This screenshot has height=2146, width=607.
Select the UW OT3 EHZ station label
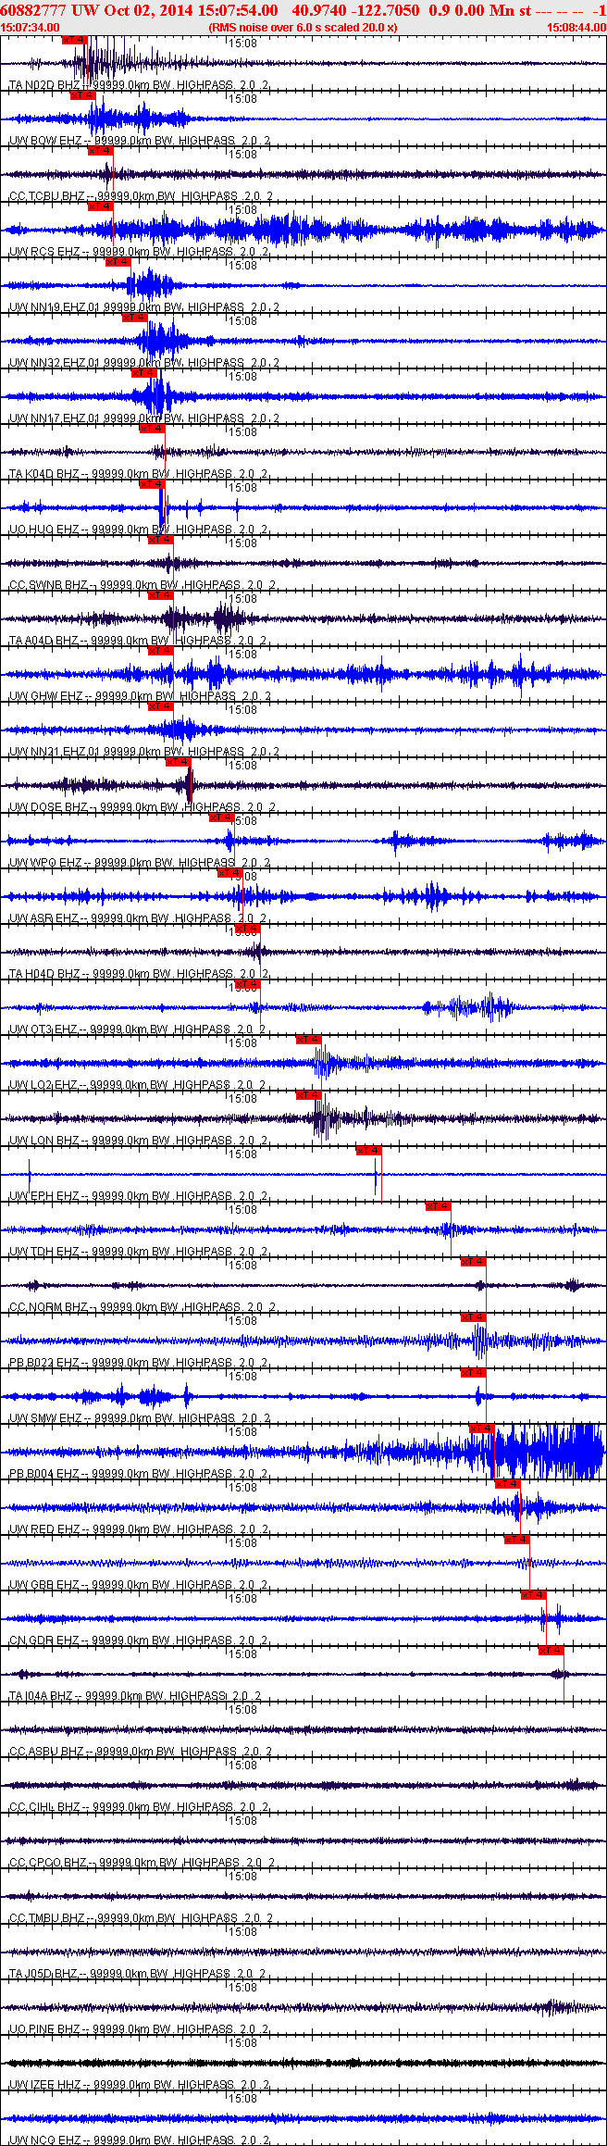tap(138, 1029)
